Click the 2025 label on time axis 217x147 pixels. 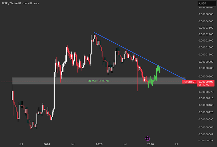(x=99, y=144)
